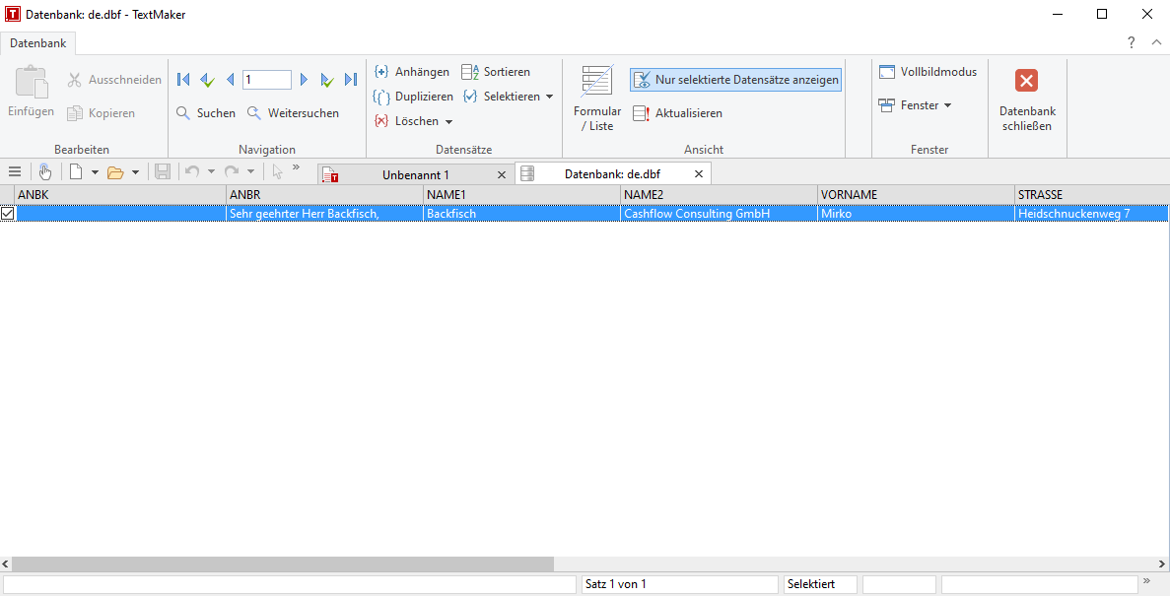Open the Löschen dropdown menu
Viewport: 1170px width, 596px height.
[448, 121]
